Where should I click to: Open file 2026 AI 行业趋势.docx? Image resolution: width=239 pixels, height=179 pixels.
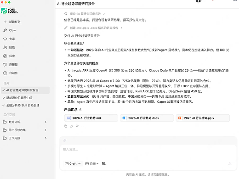[x=147, y=118]
